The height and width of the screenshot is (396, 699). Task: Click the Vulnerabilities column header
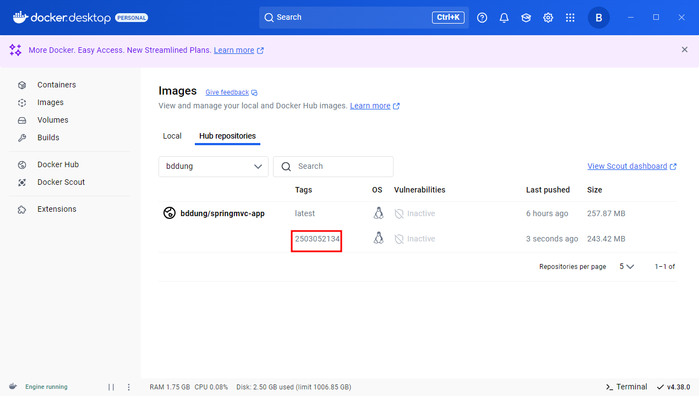[x=419, y=190]
